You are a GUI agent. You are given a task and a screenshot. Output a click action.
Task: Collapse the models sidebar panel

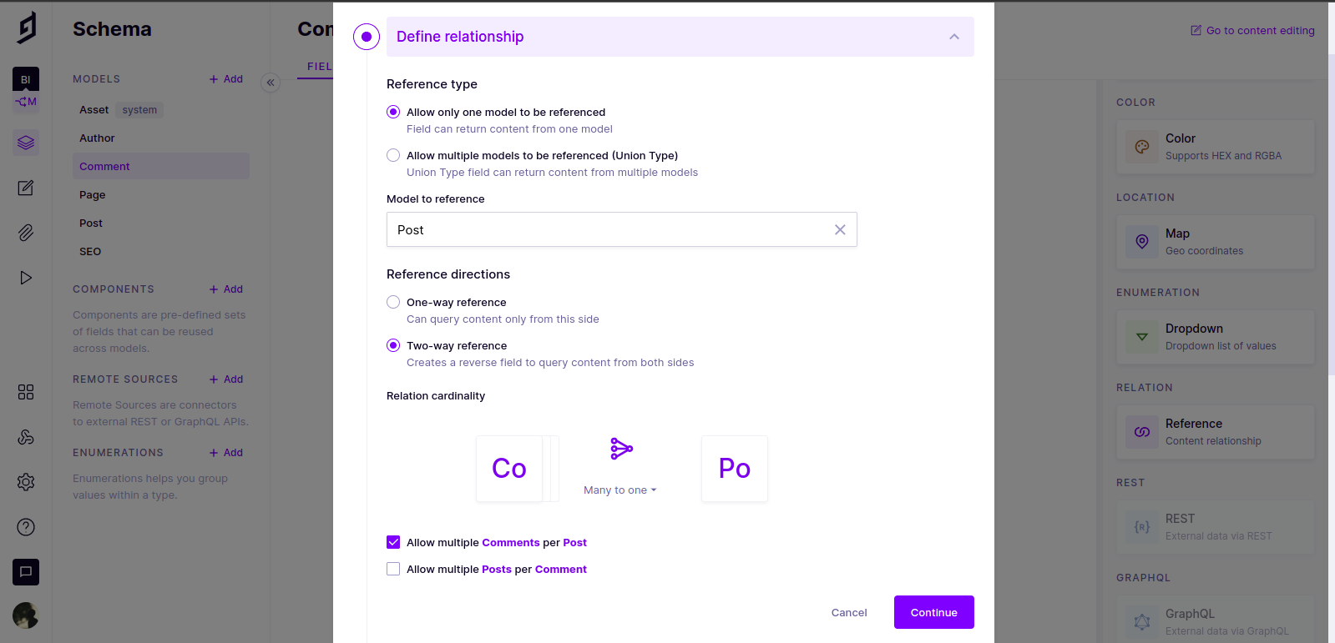click(x=271, y=83)
